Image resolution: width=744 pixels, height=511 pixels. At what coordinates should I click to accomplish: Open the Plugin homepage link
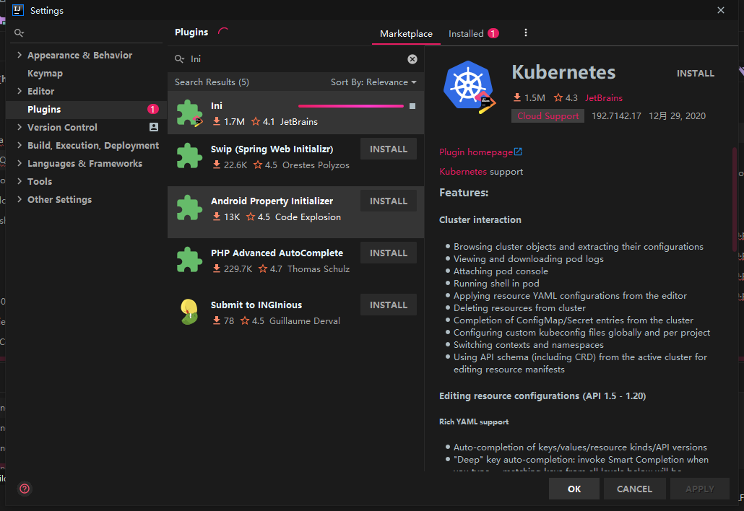[476, 152]
